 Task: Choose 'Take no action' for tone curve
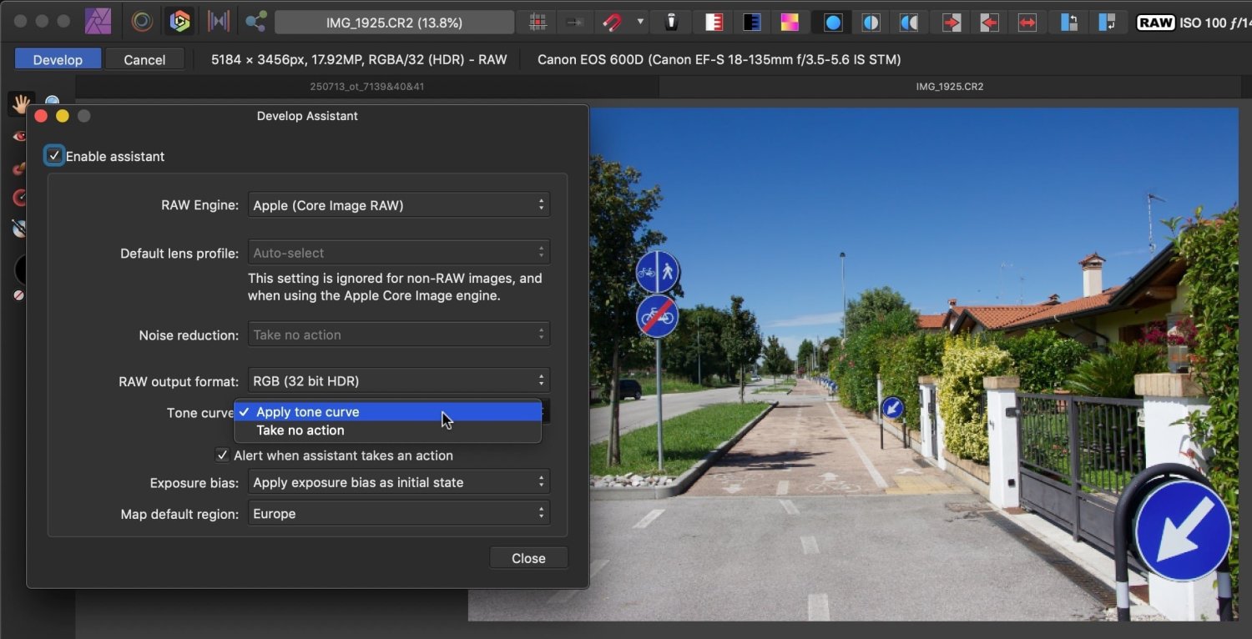tap(300, 430)
